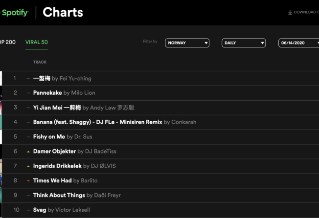The width and height of the screenshot is (319, 218).
Task: Click album thumbnail for Banana track
Action: point(1,122)
